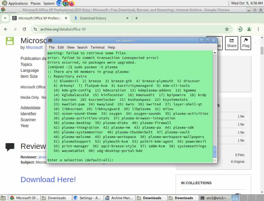Open Chrome three-dot menu

[258, 29]
